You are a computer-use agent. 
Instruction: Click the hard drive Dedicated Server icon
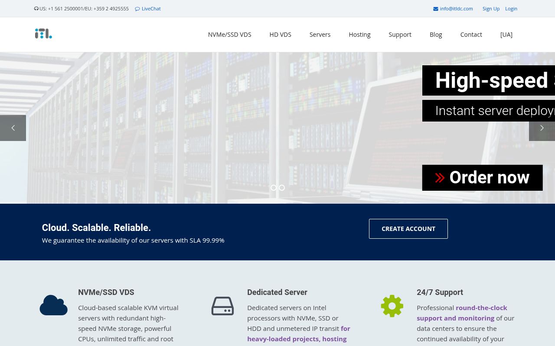click(222, 306)
